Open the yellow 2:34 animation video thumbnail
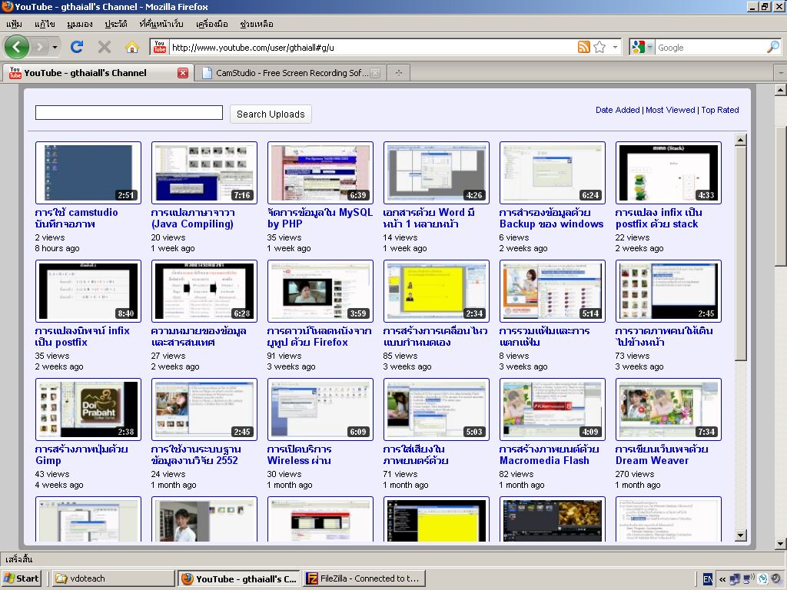This screenshot has height=590, width=787. tap(437, 291)
